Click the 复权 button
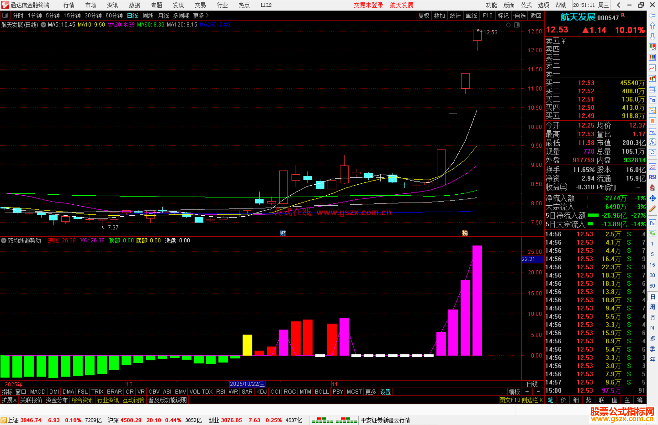 click(x=424, y=16)
